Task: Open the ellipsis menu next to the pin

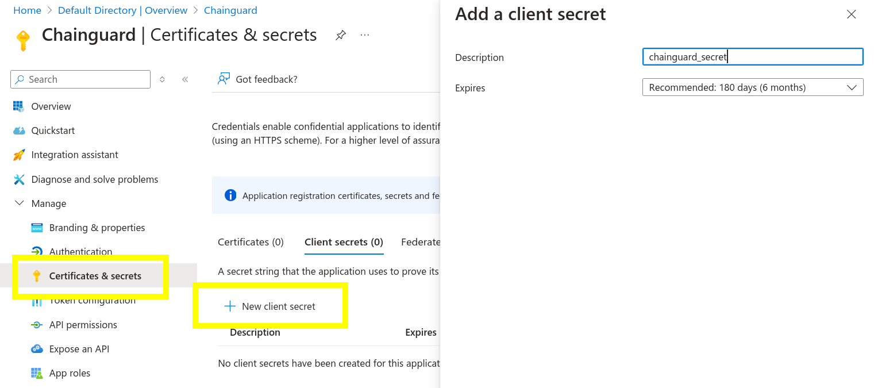Action: [364, 35]
